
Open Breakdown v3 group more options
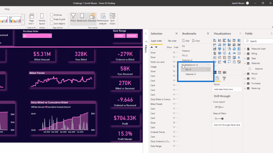(x=208, y=65)
